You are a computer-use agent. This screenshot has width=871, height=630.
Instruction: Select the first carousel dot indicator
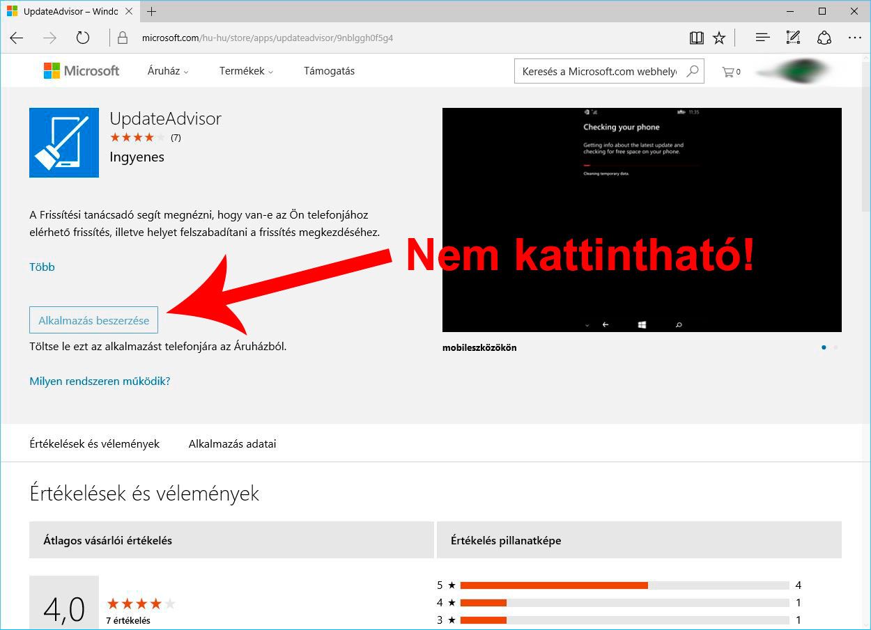(824, 347)
